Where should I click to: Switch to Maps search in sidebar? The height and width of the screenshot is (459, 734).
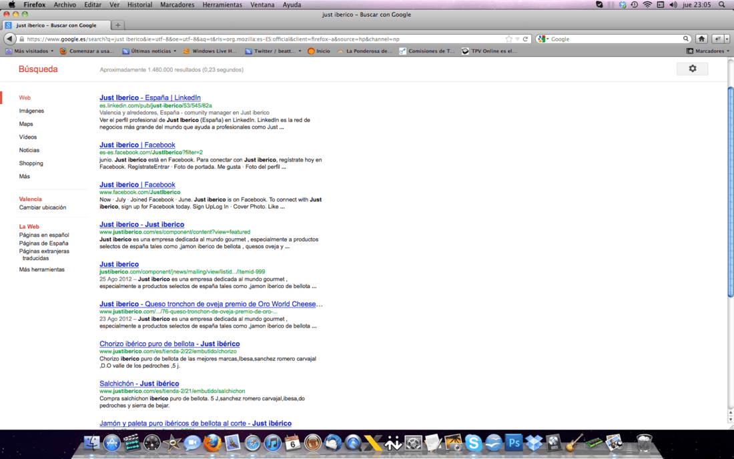[x=26, y=124]
